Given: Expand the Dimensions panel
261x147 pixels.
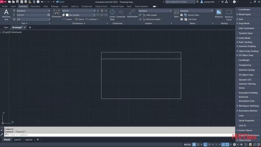Looking at the screenshot, I should pos(79,24).
